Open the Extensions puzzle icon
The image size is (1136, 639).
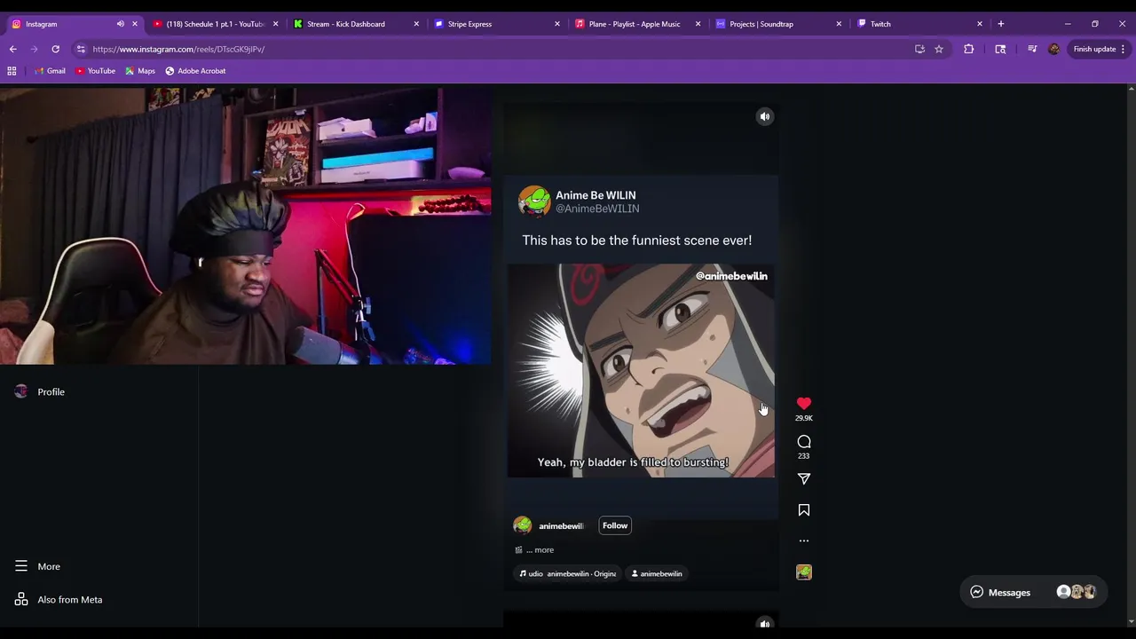[x=969, y=49]
